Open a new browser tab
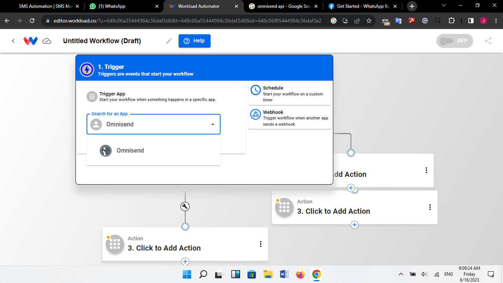The height and width of the screenshot is (283, 503). [412, 6]
